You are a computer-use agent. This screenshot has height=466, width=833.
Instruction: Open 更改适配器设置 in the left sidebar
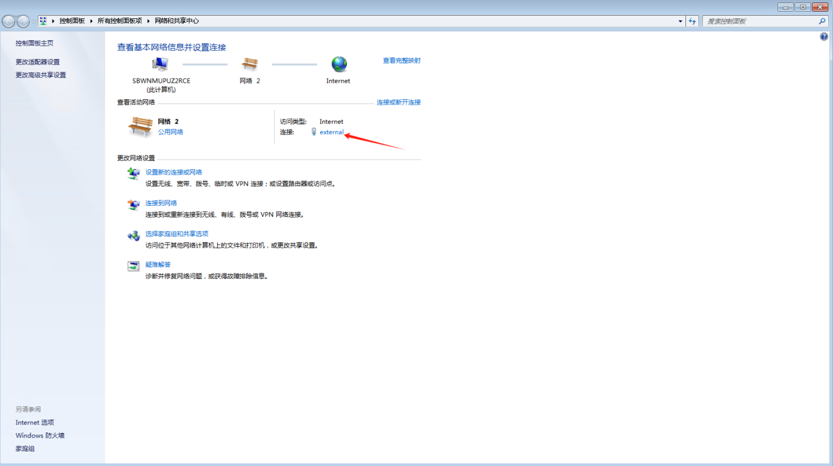pos(38,62)
